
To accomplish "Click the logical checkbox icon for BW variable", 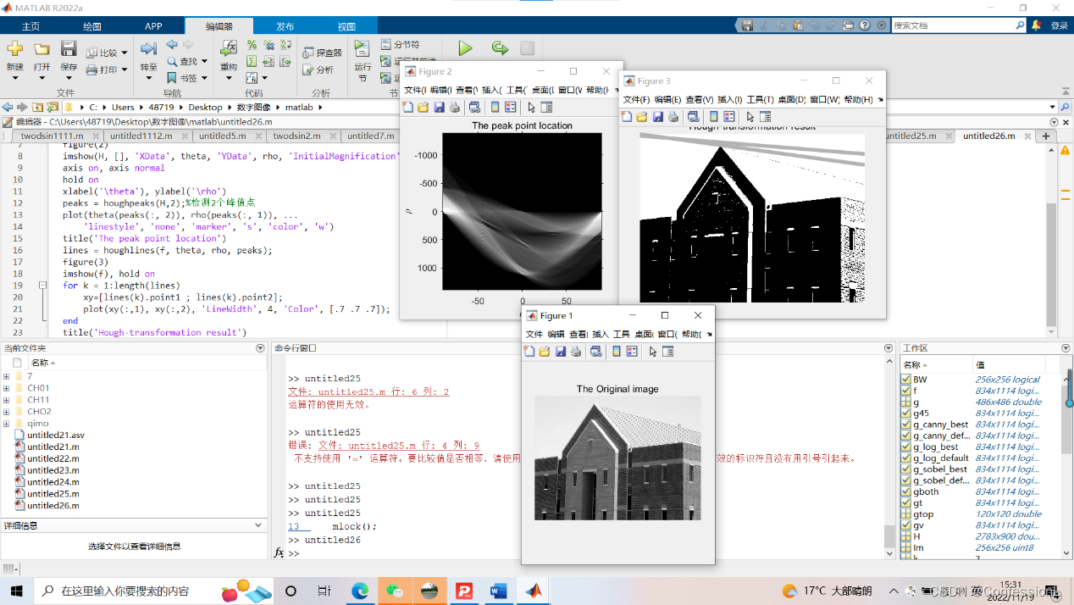I will [x=907, y=380].
